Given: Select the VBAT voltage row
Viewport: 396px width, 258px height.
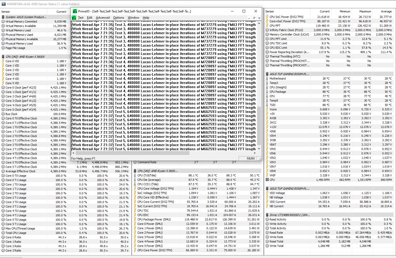Looking at the screenshot, I should [329, 145].
